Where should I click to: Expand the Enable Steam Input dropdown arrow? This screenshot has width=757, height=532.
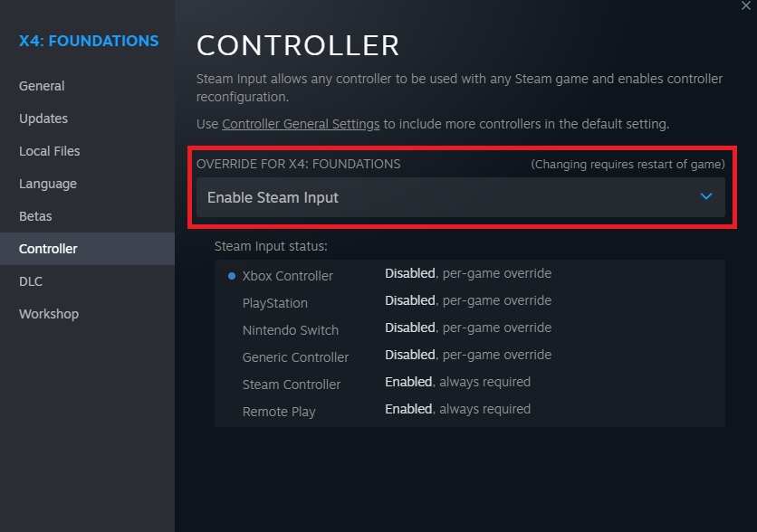[x=706, y=197]
